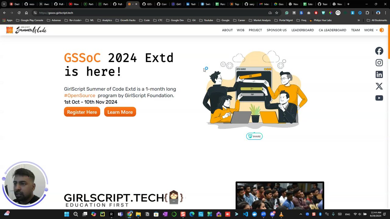Open GirlScript LinkedIn icon
Screen dimensions: 390x219
(379, 75)
